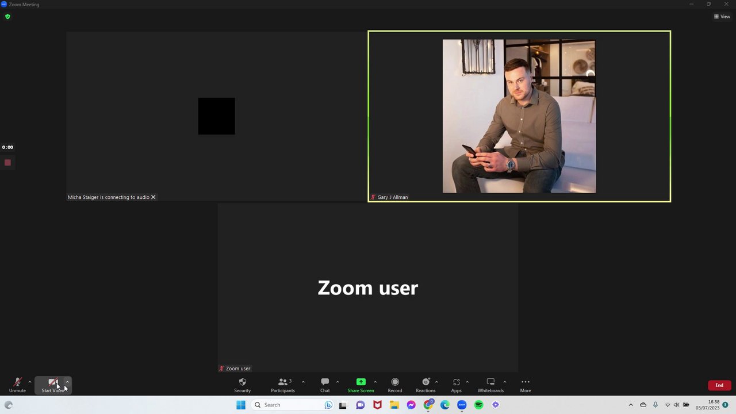Click the Zoom user name label

pos(238,369)
